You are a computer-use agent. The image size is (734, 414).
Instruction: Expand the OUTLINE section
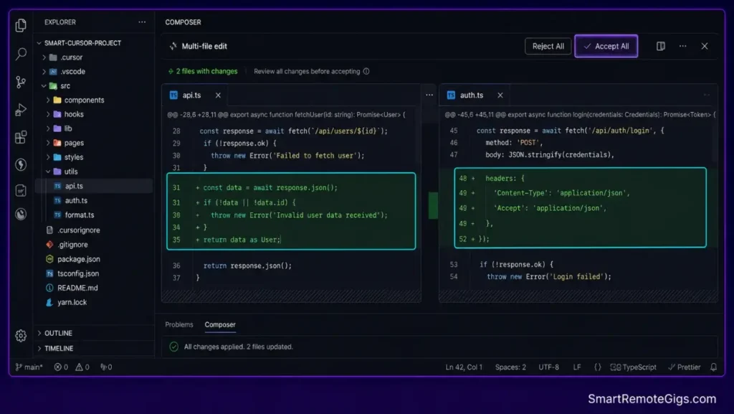(54, 333)
